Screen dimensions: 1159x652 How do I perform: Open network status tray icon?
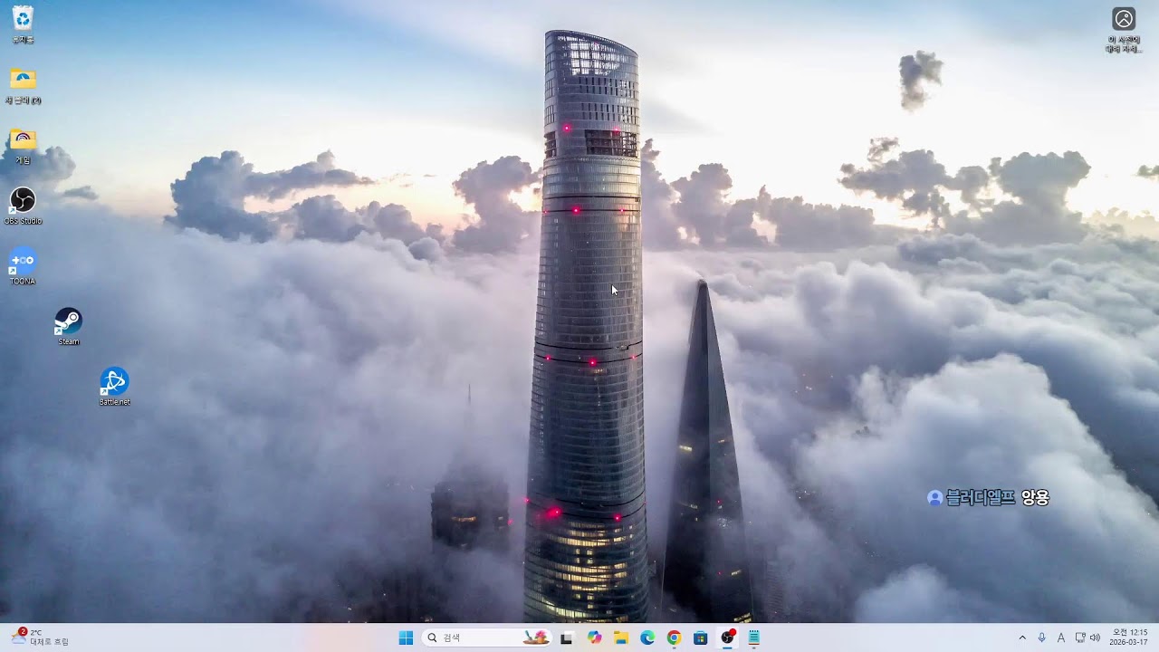point(1080,638)
